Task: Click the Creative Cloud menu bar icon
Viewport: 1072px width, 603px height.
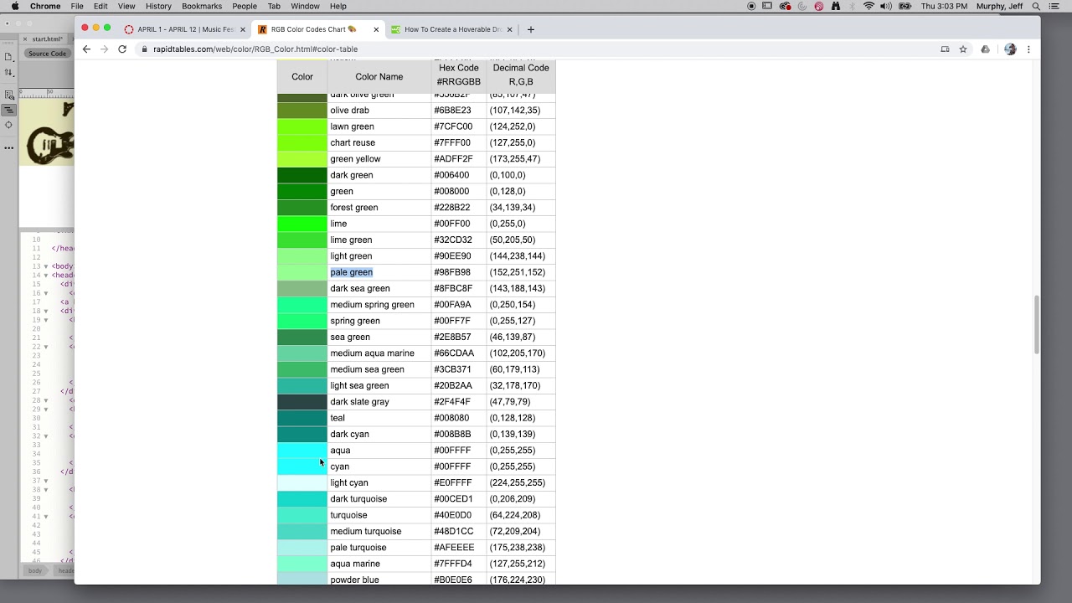Action: click(x=785, y=6)
